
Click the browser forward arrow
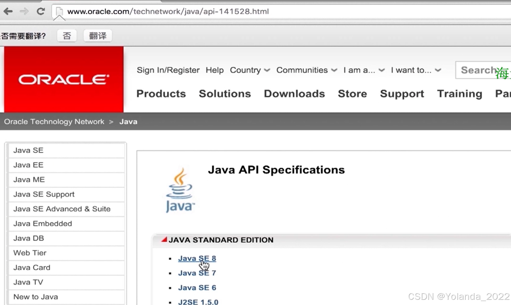tap(24, 12)
